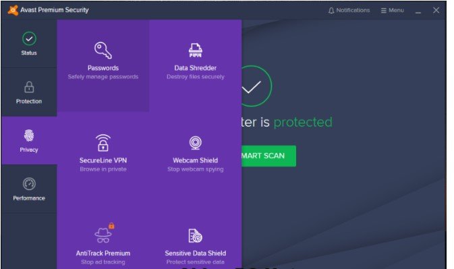Click the green Status checkmark icon

point(29,38)
